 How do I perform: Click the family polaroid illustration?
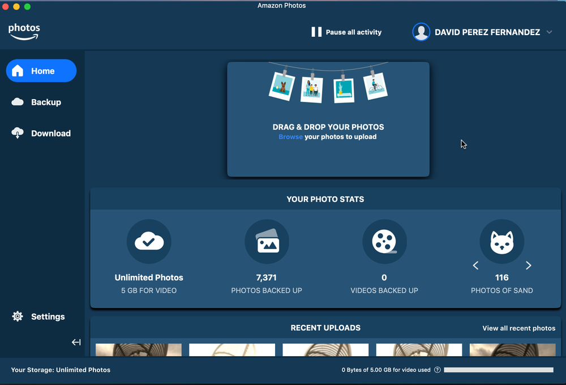(312, 88)
